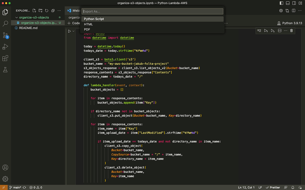The image size is (305, 190).
Task: Refresh the Explorer file tree
Action: (x=47, y=11)
